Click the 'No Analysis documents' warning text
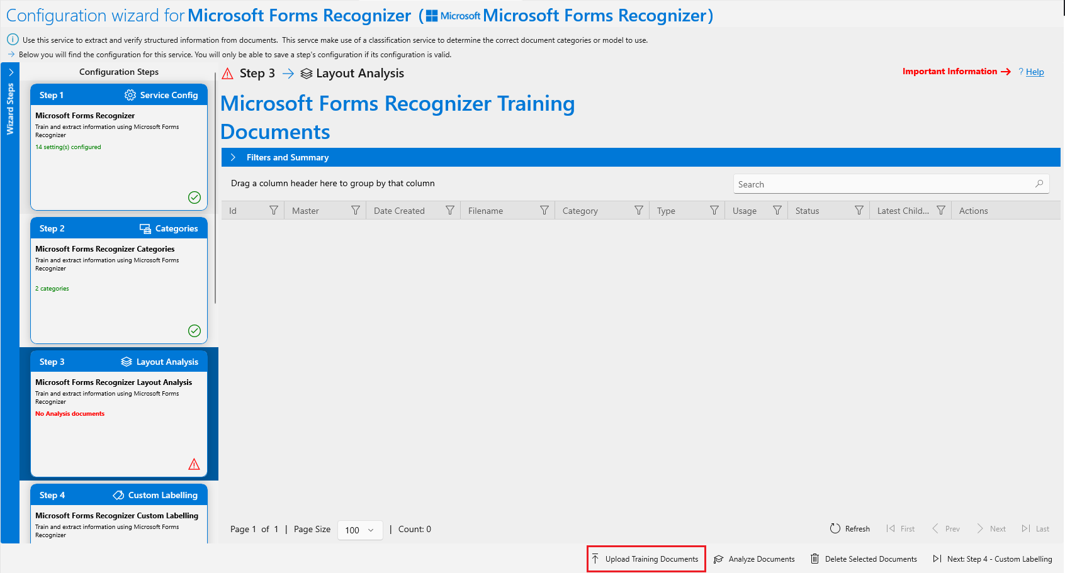This screenshot has width=1065, height=573. [70, 414]
